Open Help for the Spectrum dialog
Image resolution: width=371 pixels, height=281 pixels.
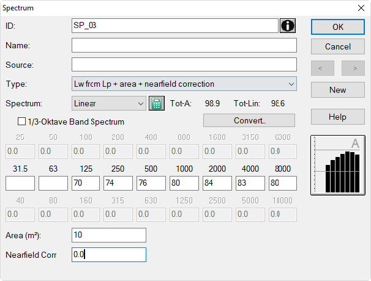click(x=338, y=117)
